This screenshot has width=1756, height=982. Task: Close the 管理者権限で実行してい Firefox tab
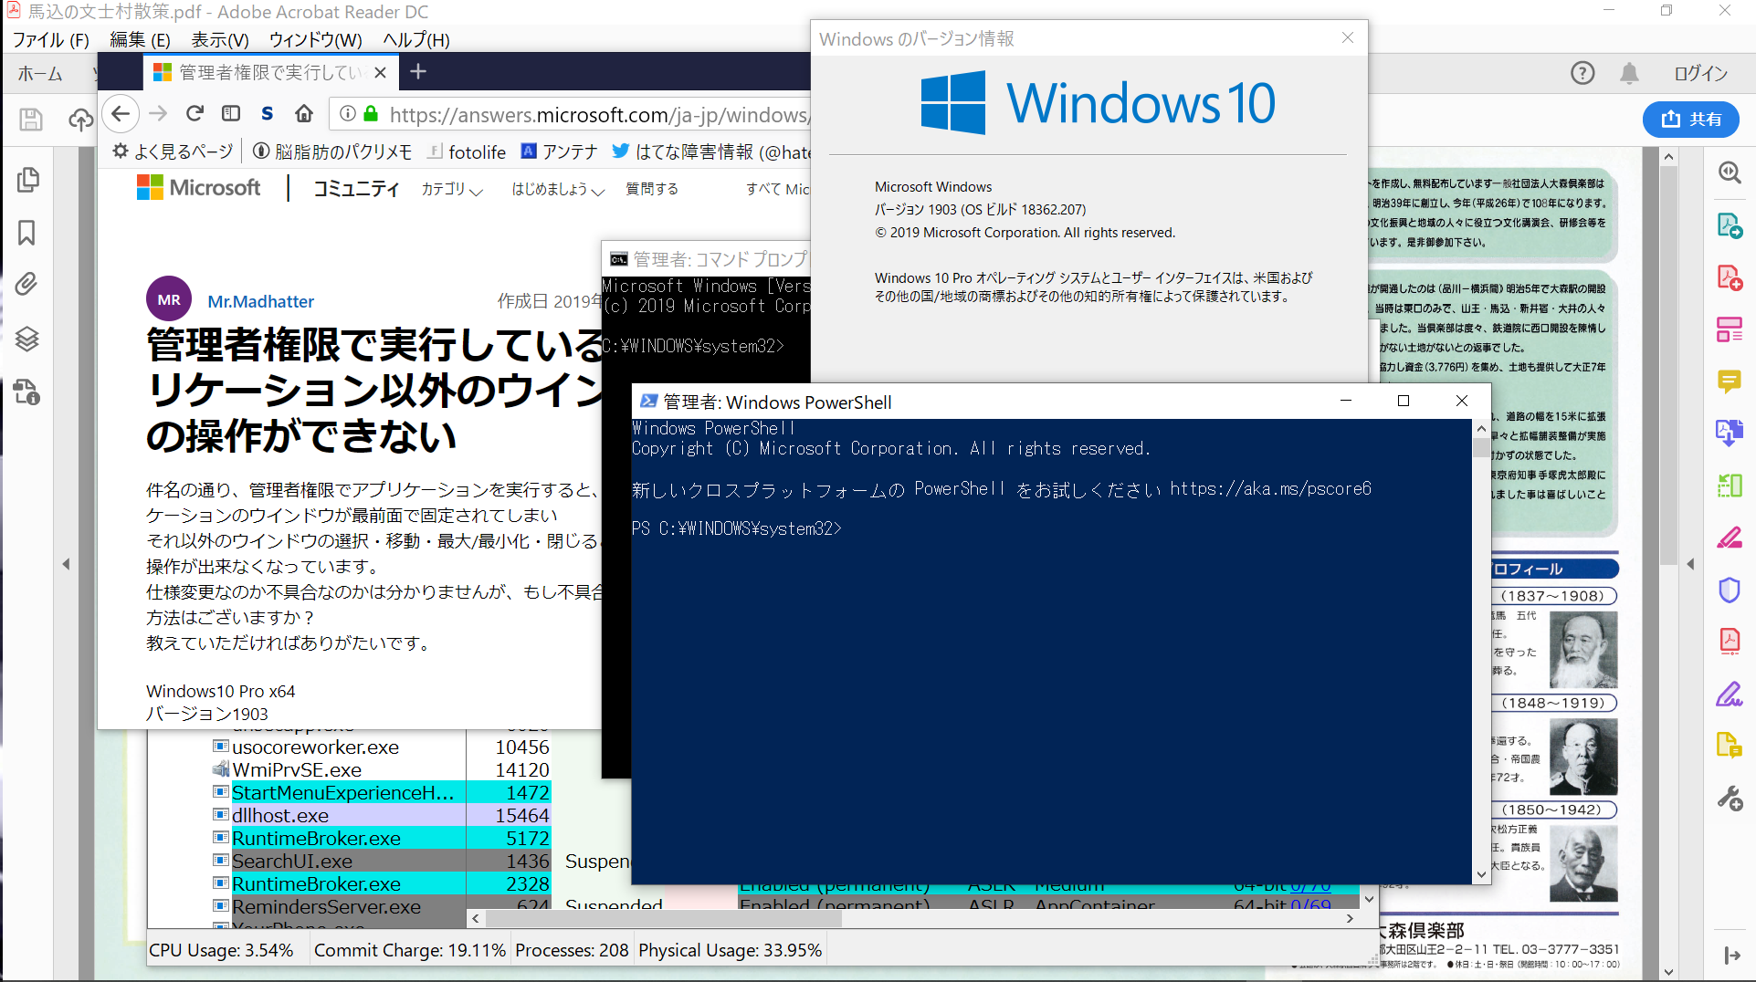381,72
